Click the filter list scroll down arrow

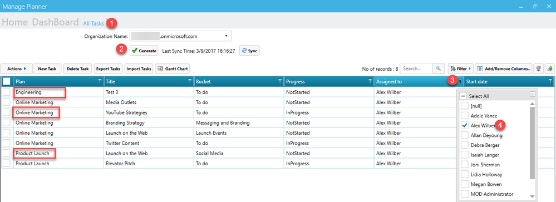point(532,196)
